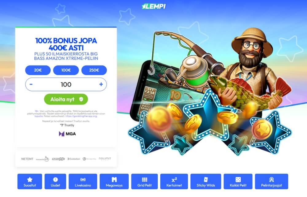Click the Lempi logo at top
This screenshot has width=307, height=197.
tap(154, 6)
